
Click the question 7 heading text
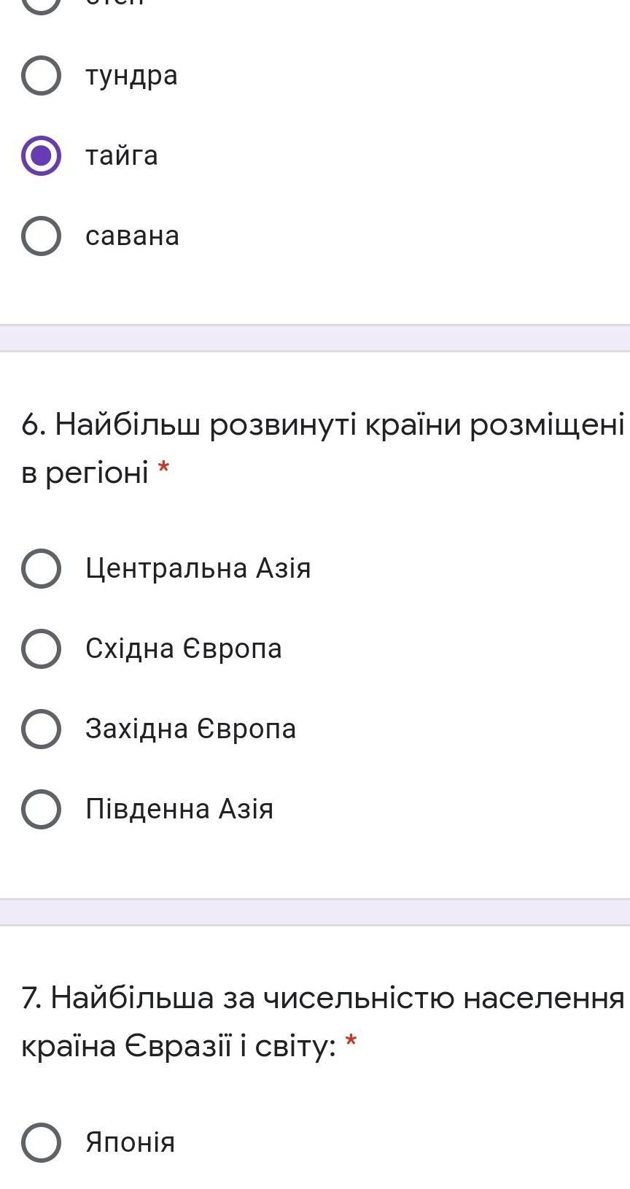pos(322,998)
